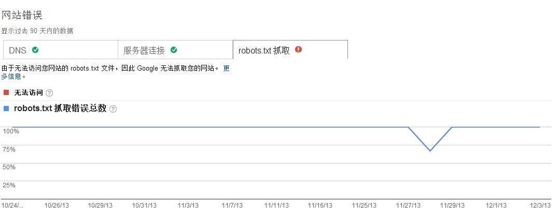Click the 12/3/13 date axis label

point(540,206)
